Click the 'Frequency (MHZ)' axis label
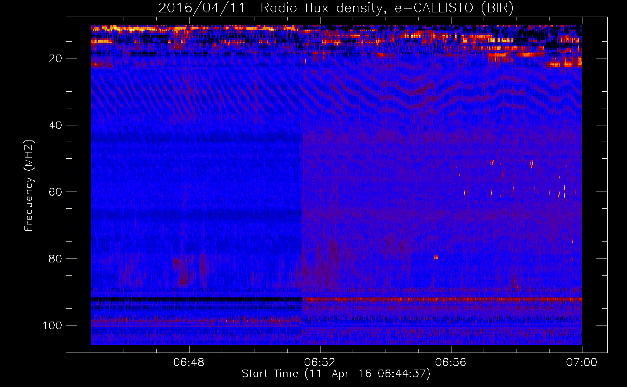The image size is (627, 387). (29, 186)
